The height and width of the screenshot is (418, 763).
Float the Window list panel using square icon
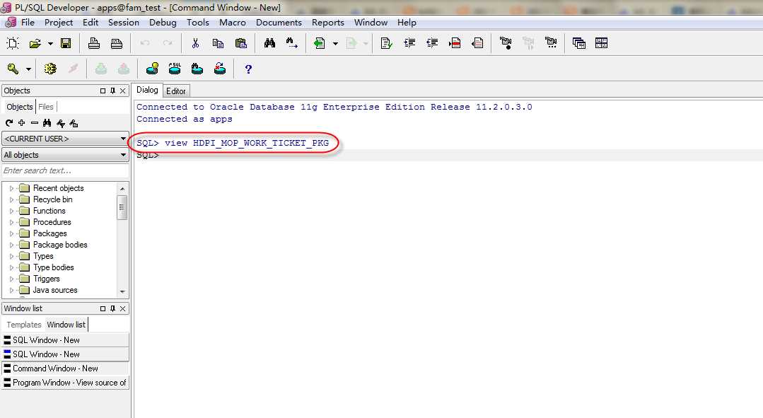[x=103, y=308]
